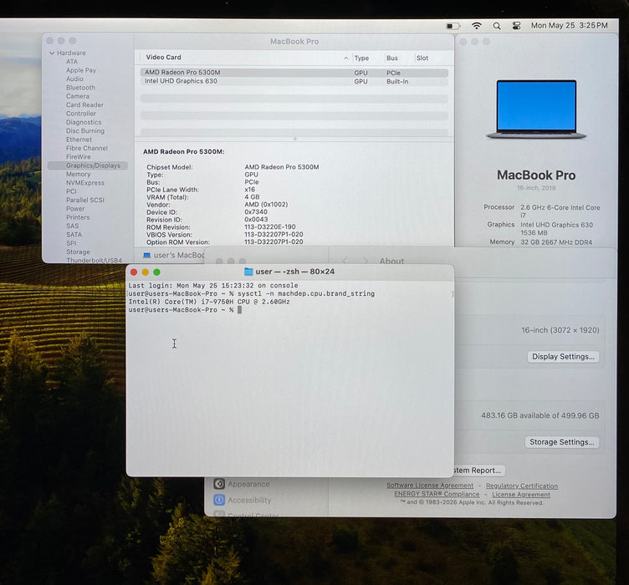The width and height of the screenshot is (629, 585).
Task: Open the License Agreement link
Action: (521, 495)
